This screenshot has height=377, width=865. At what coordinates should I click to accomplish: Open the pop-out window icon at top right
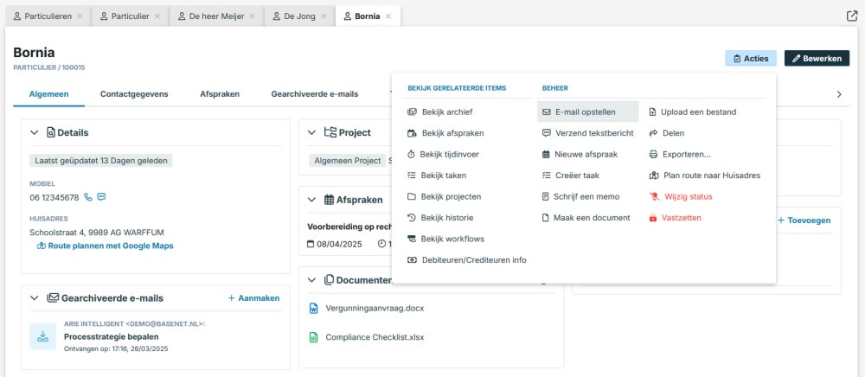coord(851,16)
